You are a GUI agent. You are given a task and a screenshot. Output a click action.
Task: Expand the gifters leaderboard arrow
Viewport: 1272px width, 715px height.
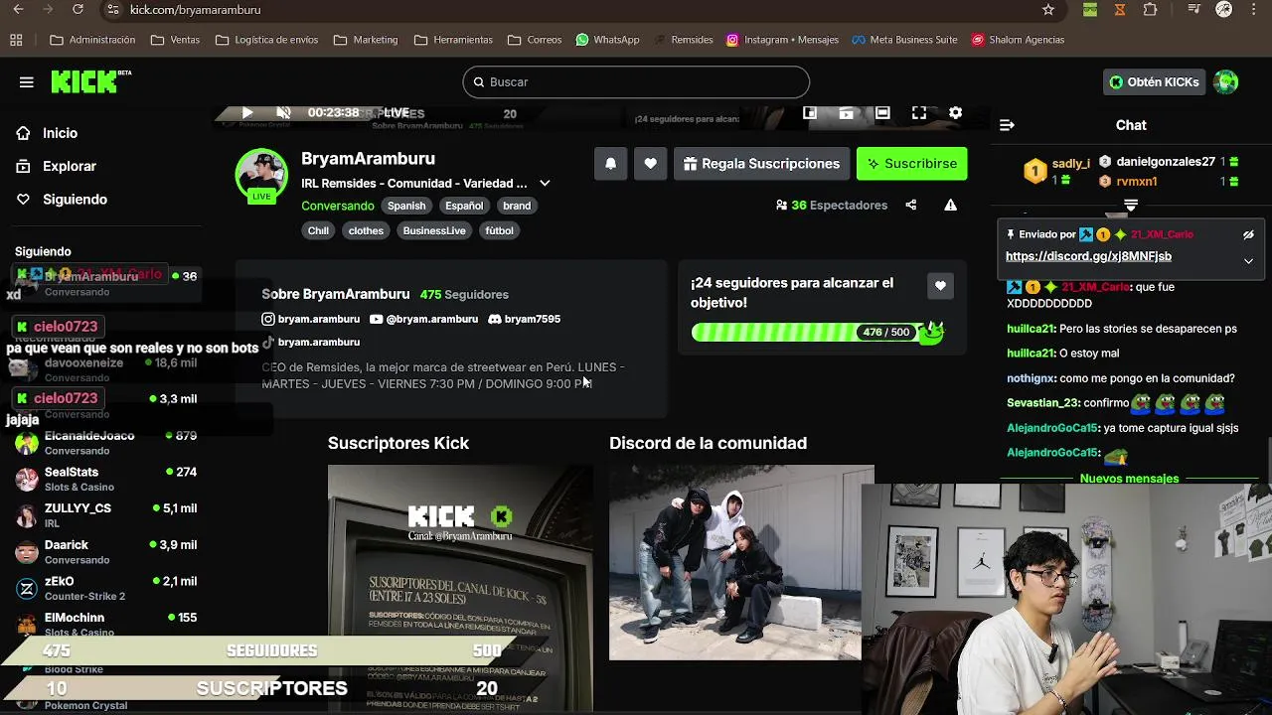(1131, 206)
